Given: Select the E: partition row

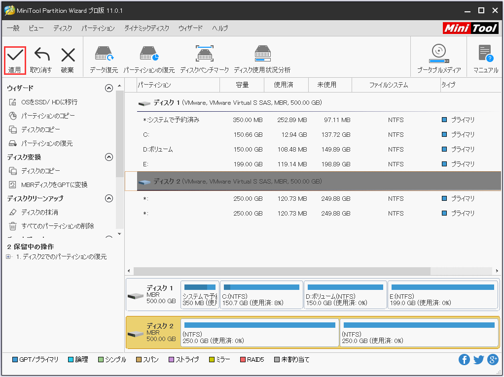Looking at the screenshot, I should (319, 164).
